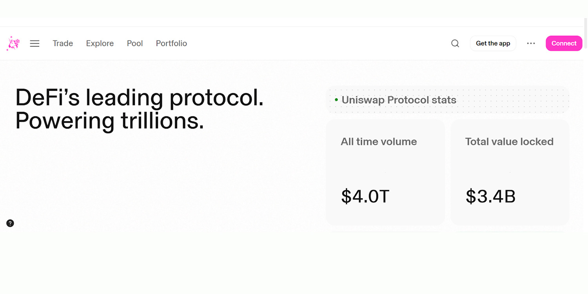
Task: Open the hamburger dropdown beside the logo
Action: [x=34, y=44]
